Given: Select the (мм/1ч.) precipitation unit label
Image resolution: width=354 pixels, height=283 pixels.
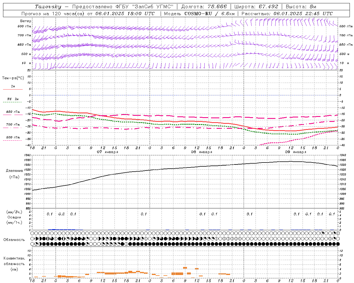Looking at the screenshot, I should (x=14, y=222).
